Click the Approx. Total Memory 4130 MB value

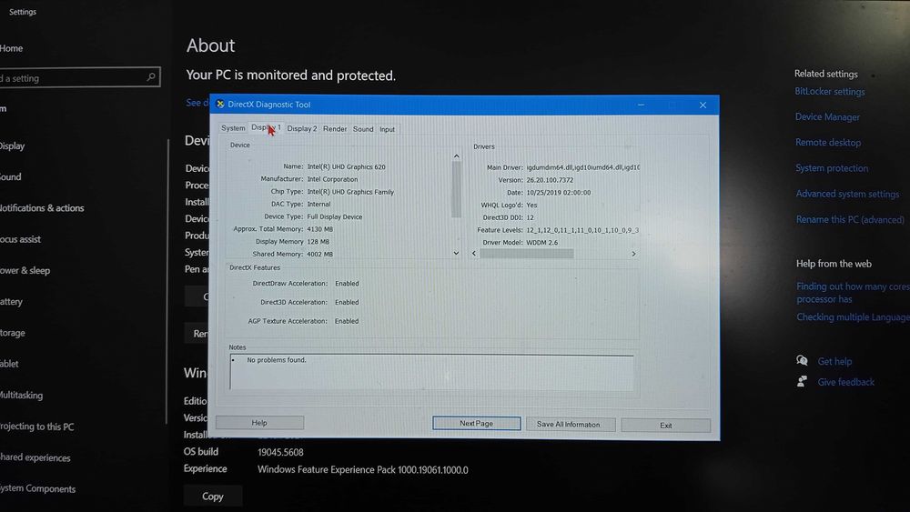click(x=319, y=229)
